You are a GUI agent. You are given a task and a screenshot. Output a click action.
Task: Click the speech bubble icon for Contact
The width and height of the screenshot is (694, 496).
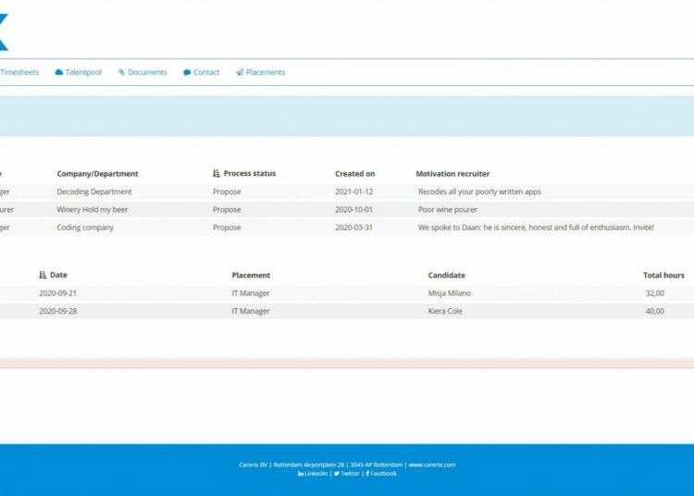point(187,72)
